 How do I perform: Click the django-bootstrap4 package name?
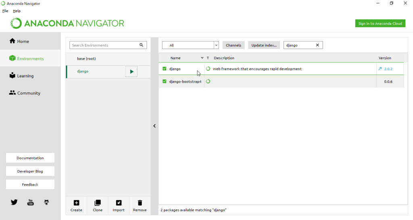pyautogui.click(x=185, y=81)
